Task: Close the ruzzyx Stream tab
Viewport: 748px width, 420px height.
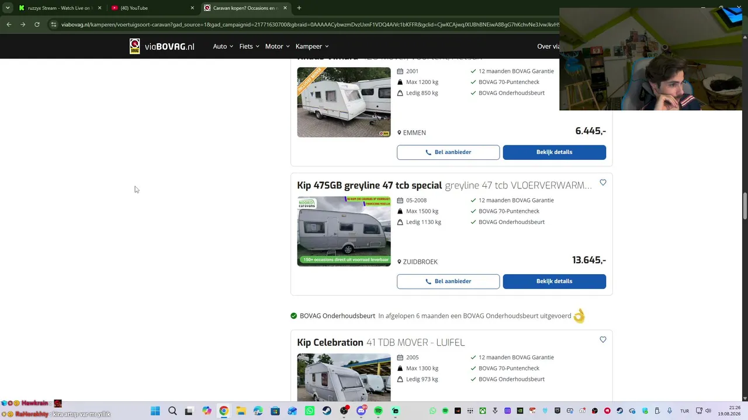Action: 100,8
